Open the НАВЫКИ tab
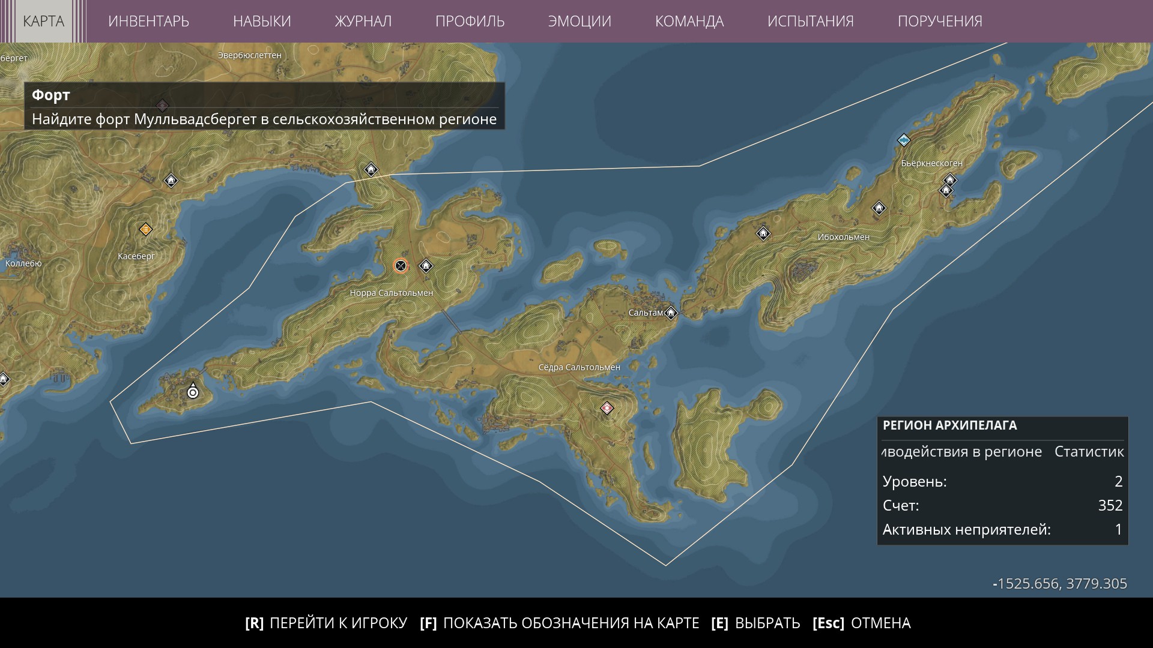Screen dimensions: 1153x648 pyautogui.click(x=262, y=21)
